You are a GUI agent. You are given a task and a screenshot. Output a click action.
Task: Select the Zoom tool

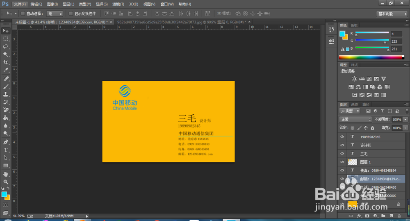5,182
